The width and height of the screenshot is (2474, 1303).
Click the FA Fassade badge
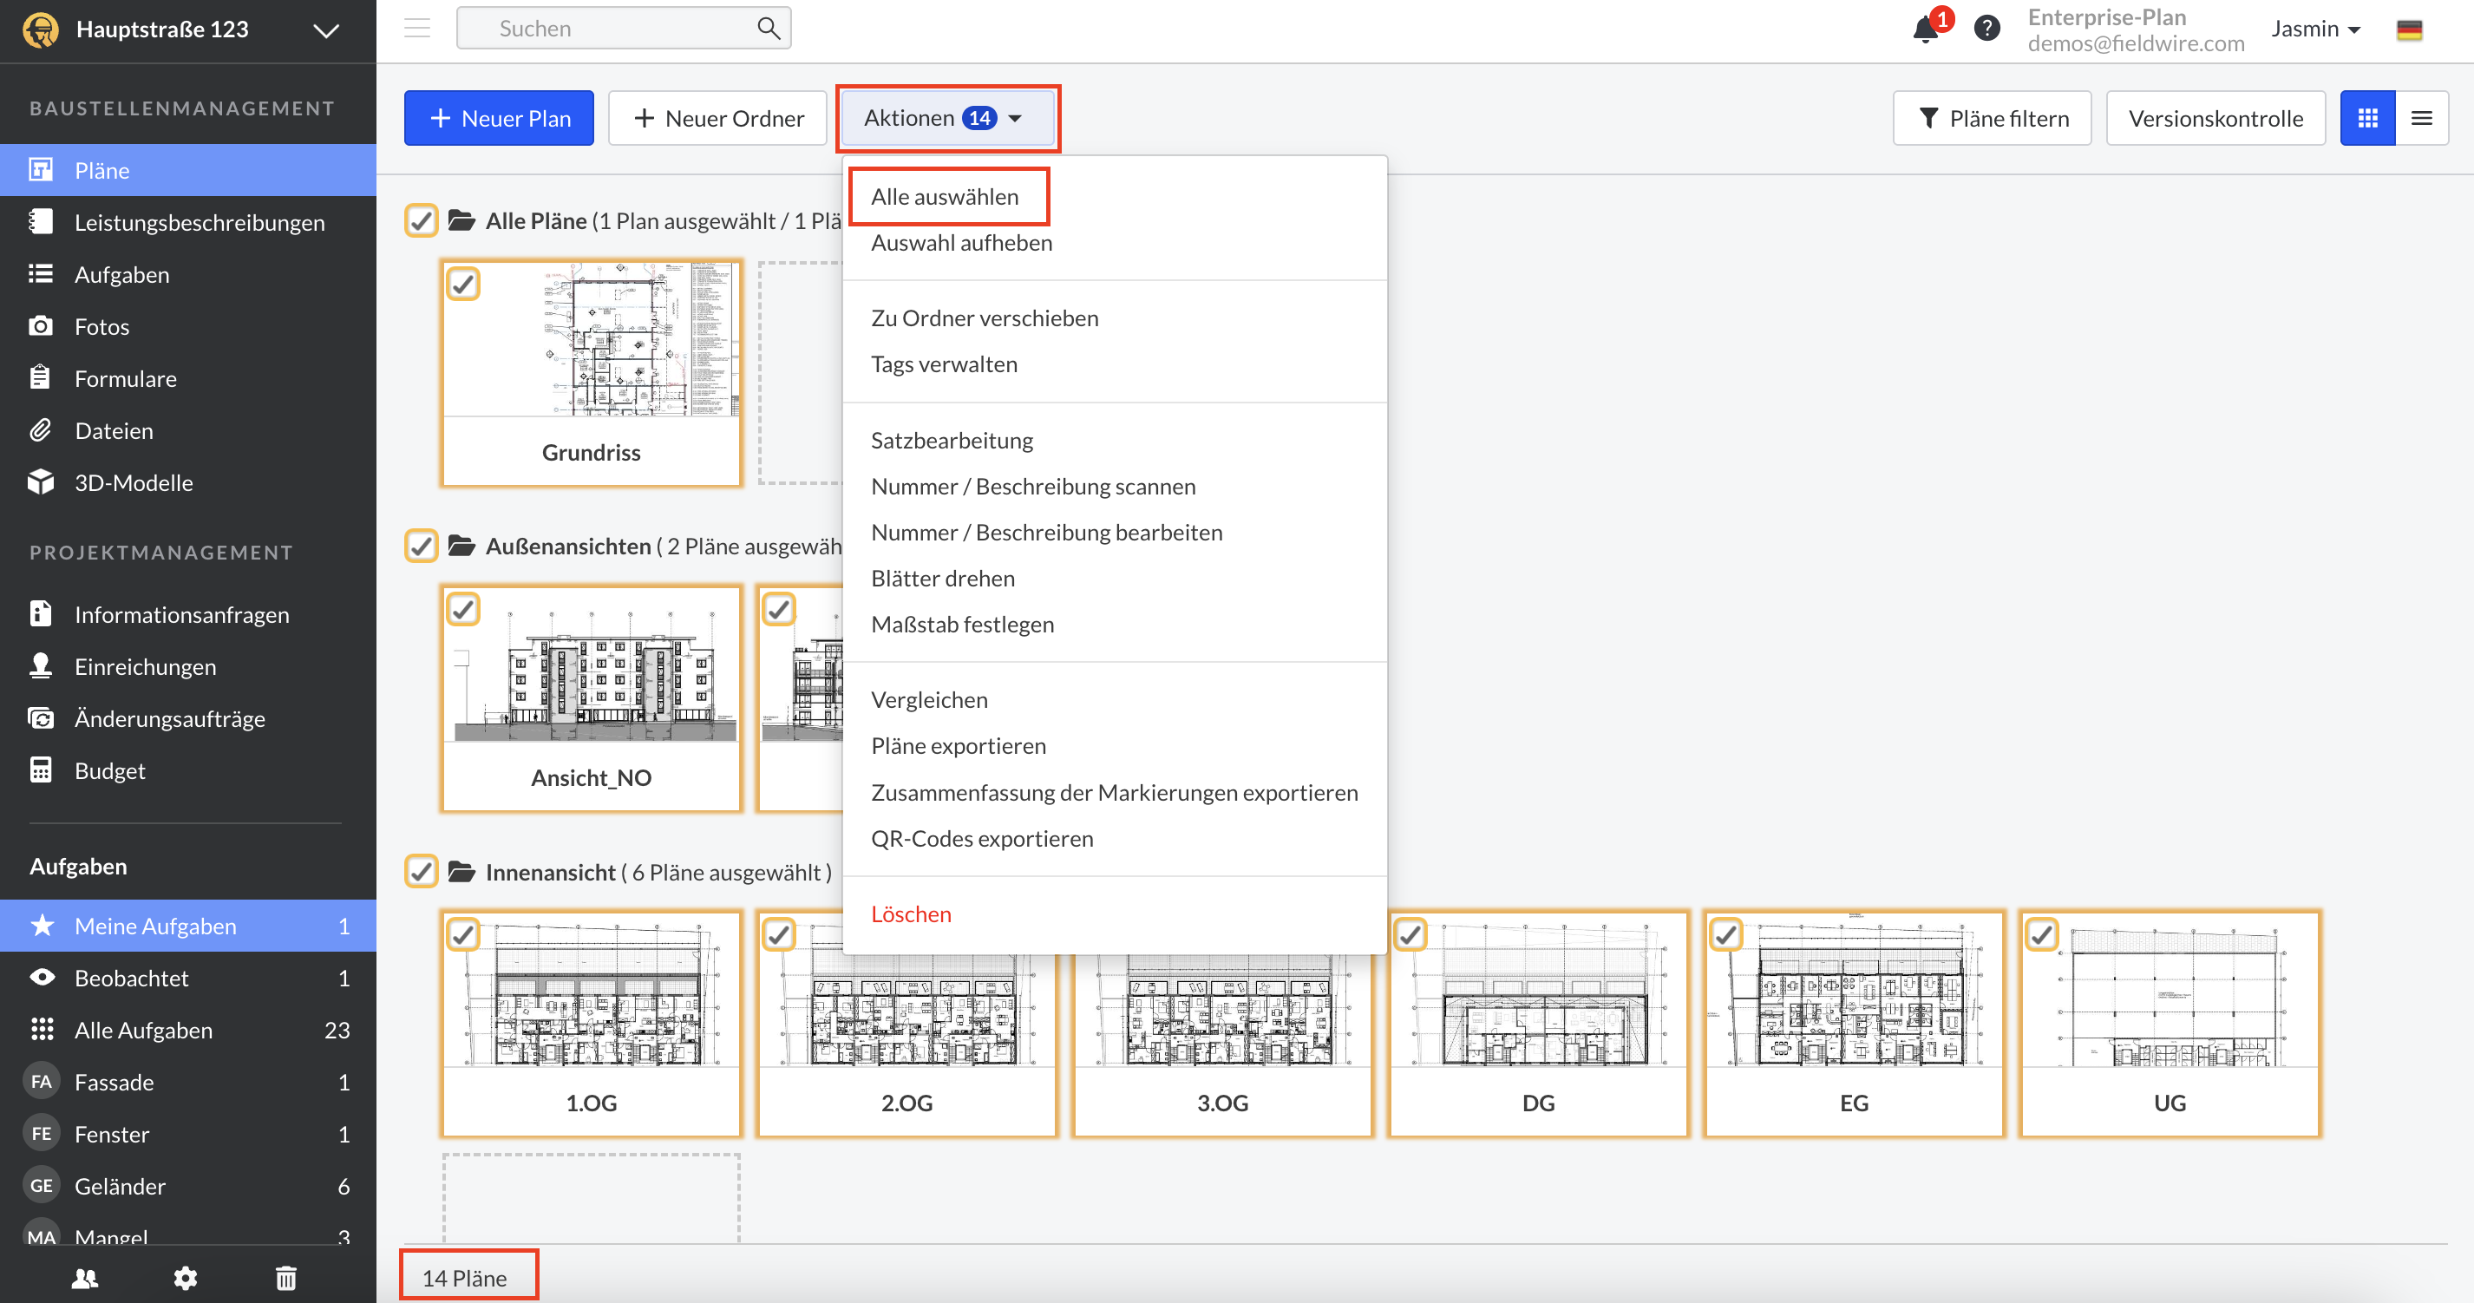click(42, 1082)
